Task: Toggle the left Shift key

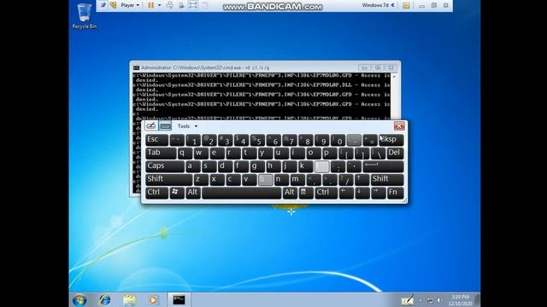Action: click(169, 179)
